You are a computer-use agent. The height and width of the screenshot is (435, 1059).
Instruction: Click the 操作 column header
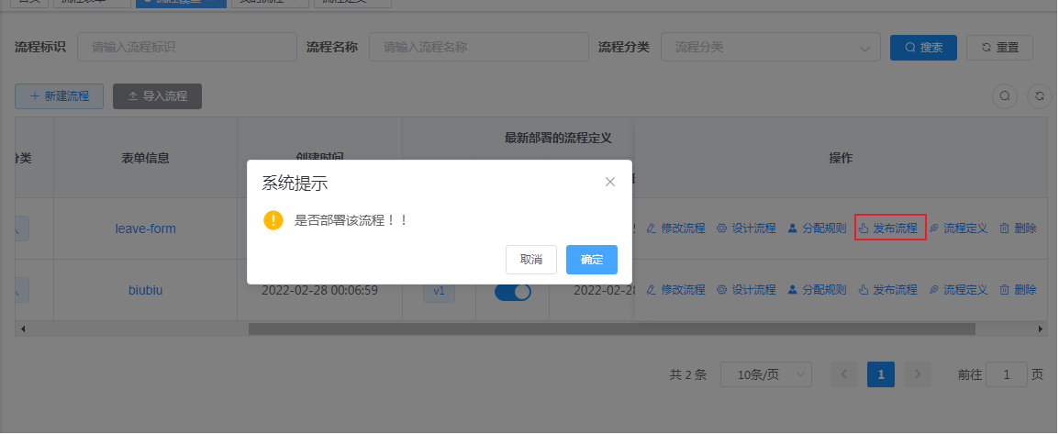coord(841,158)
